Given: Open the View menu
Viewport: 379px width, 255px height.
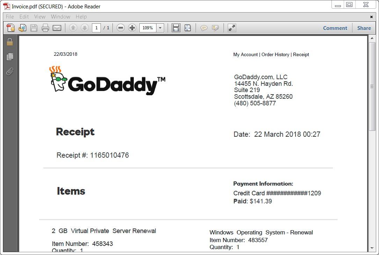Looking at the screenshot, I should pyautogui.click(x=39, y=17).
